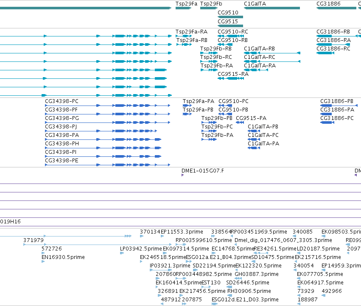The image size is (361, 306).
Task: Select transcript CG31886-RC
Action: (x=333, y=49)
